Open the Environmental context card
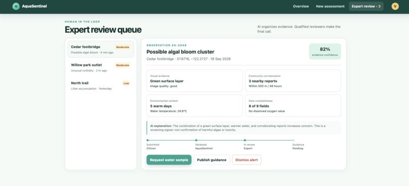The width and height of the screenshot is (409, 186). tap(194, 106)
